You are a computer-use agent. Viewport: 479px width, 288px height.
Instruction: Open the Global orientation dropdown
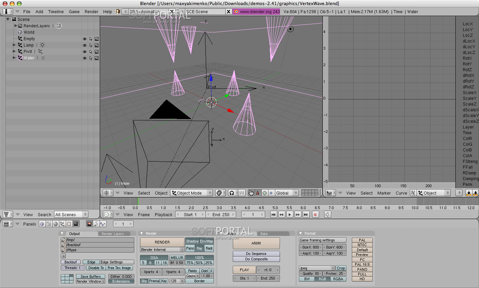[x=287, y=193]
